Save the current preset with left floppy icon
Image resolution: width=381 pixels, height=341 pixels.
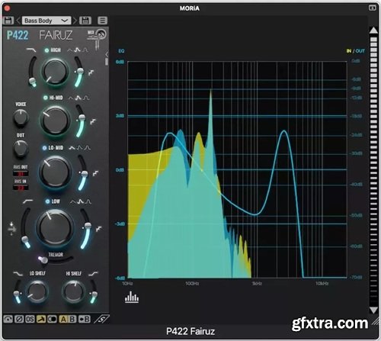click(x=8, y=21)
